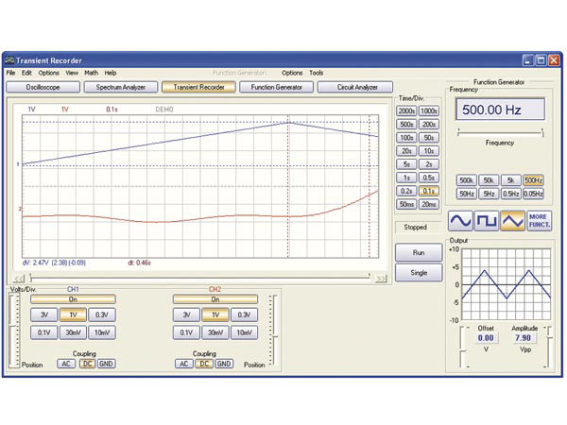The height and width of the screenshot is (425, 567).
Task: Set CH1 coupling to GND
Action: click(106, 364)
